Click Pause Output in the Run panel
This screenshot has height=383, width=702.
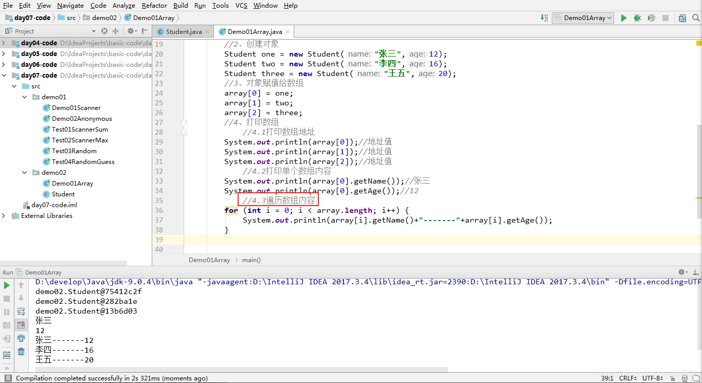pos(7,312)
